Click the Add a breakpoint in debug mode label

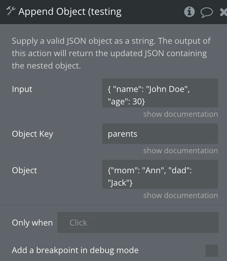pyautogui.click(x=75, y=250)
